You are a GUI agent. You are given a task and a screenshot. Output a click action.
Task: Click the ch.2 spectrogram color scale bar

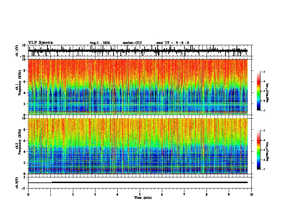click(x=258, y=150)
